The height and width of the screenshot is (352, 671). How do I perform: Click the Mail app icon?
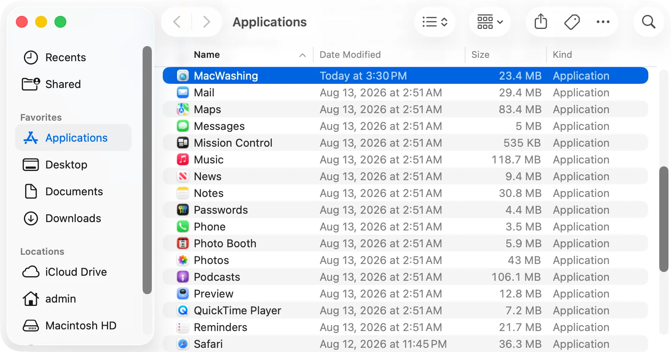tap(183, 93)
